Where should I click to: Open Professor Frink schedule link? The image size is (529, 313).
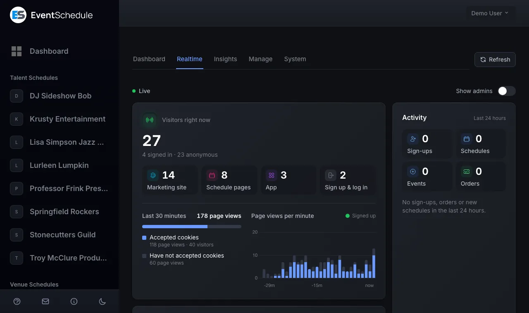60,189
